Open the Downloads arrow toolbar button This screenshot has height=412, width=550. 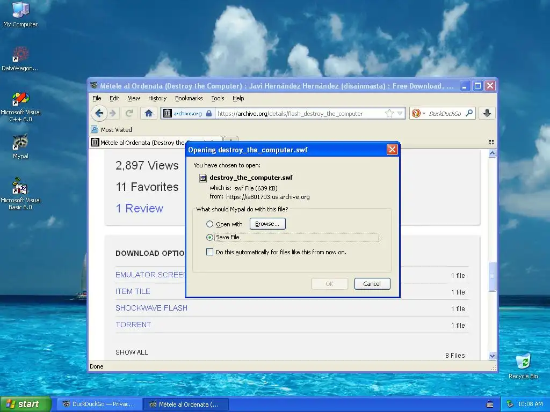(487, 113)
